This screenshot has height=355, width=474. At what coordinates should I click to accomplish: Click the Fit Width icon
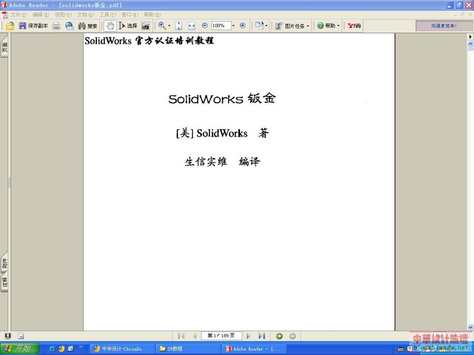pyautogui.click(x=192, y=26)
